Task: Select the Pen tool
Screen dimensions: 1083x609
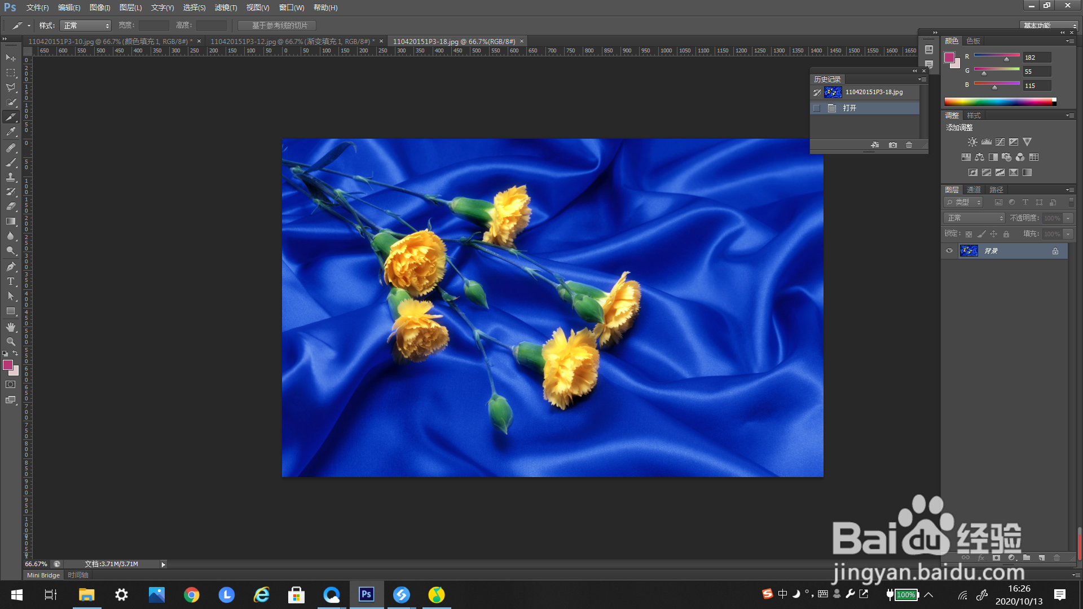Action: (11, 267)
